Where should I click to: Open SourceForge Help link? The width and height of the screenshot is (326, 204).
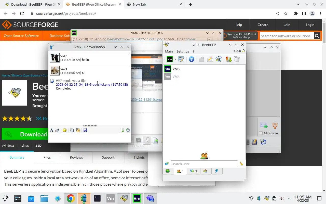238,25
